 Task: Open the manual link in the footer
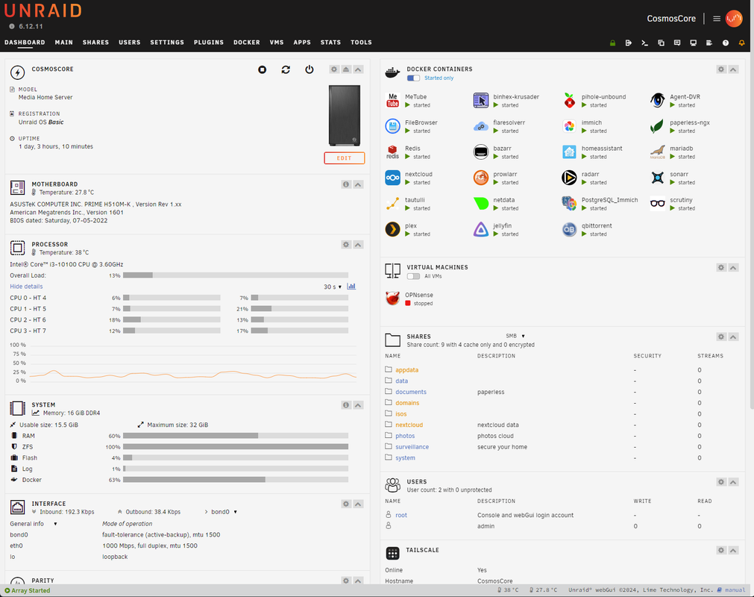(x=735, y=590)
